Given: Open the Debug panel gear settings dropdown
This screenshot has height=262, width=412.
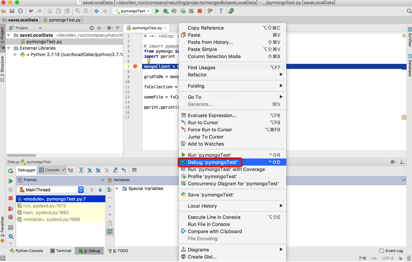Looking at the screenshot, I should 393,162.
